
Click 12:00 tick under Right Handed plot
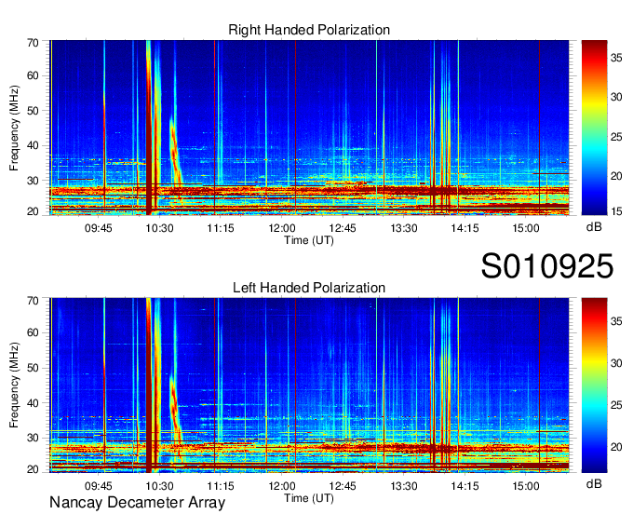[282, 228]
